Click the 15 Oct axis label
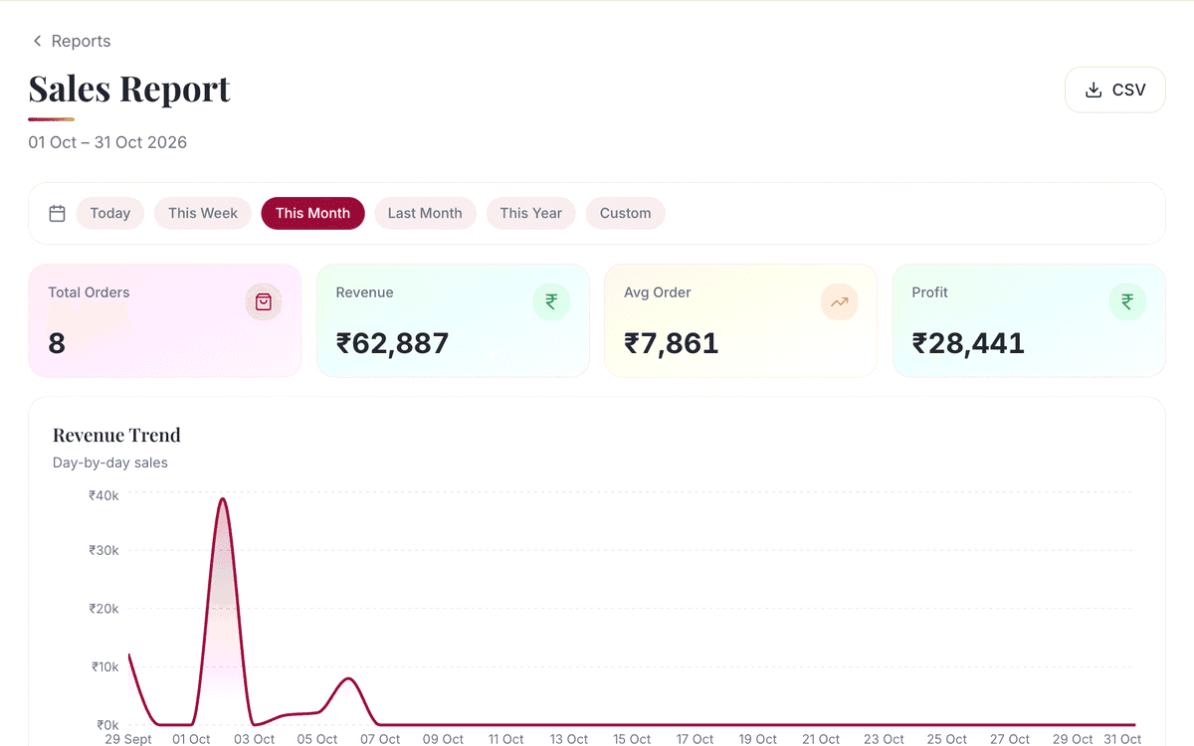This screenshot has height=746, width=1194. (632, 739)
